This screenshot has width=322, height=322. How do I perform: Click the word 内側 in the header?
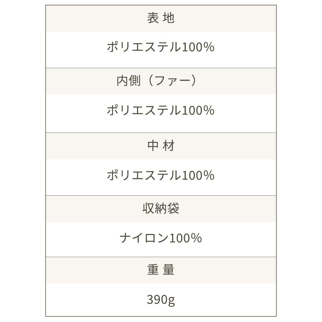point(129,81)
